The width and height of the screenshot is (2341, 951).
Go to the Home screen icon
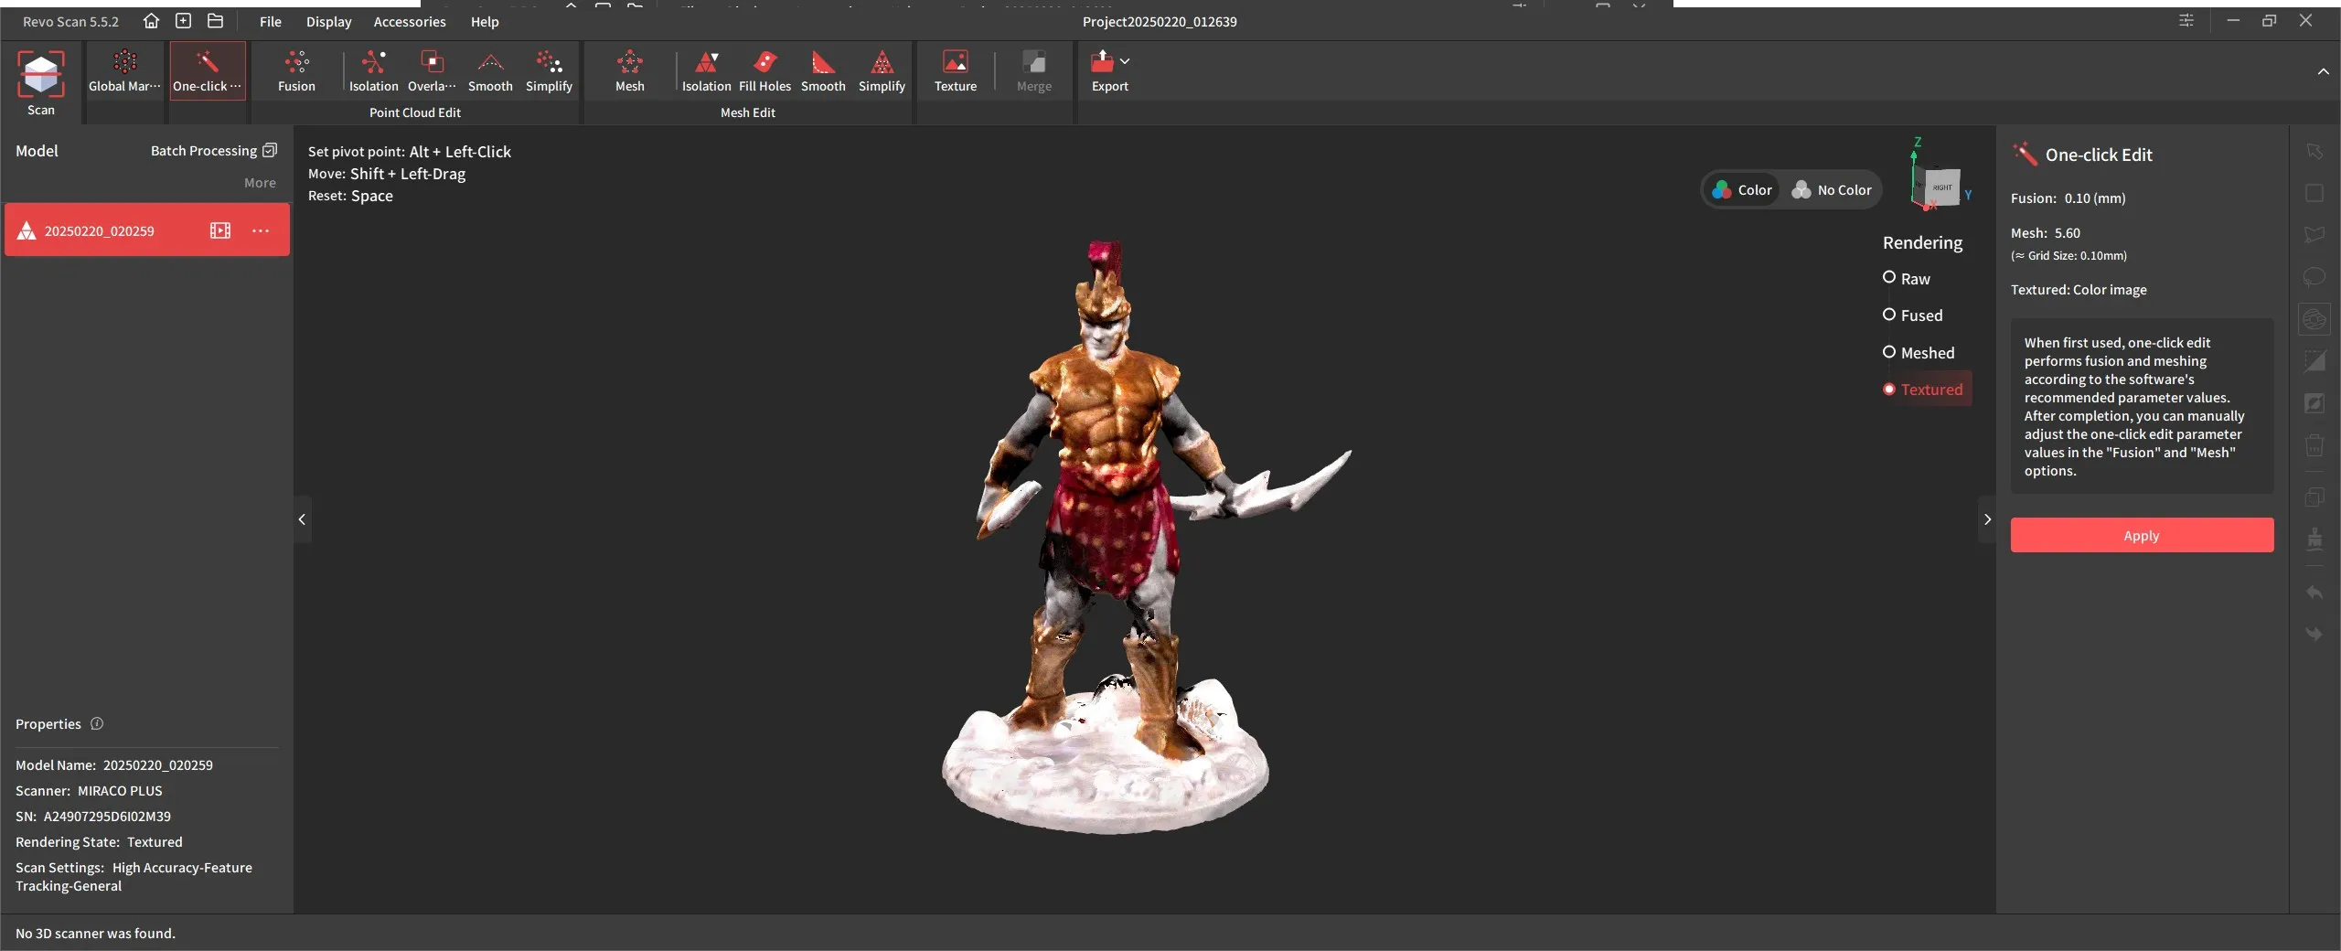(151, 21)
